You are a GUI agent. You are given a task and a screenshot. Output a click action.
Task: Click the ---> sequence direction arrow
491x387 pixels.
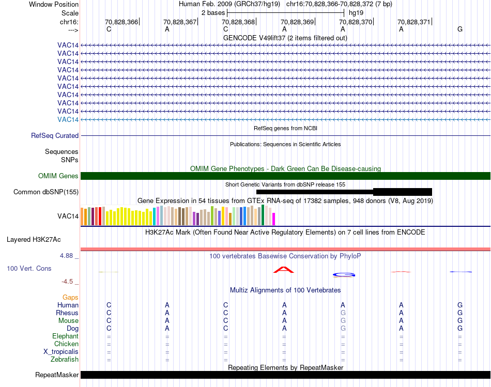point(73,30)
